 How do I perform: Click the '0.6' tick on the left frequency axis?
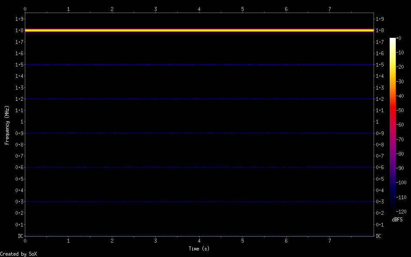click(x=20, y=167)
